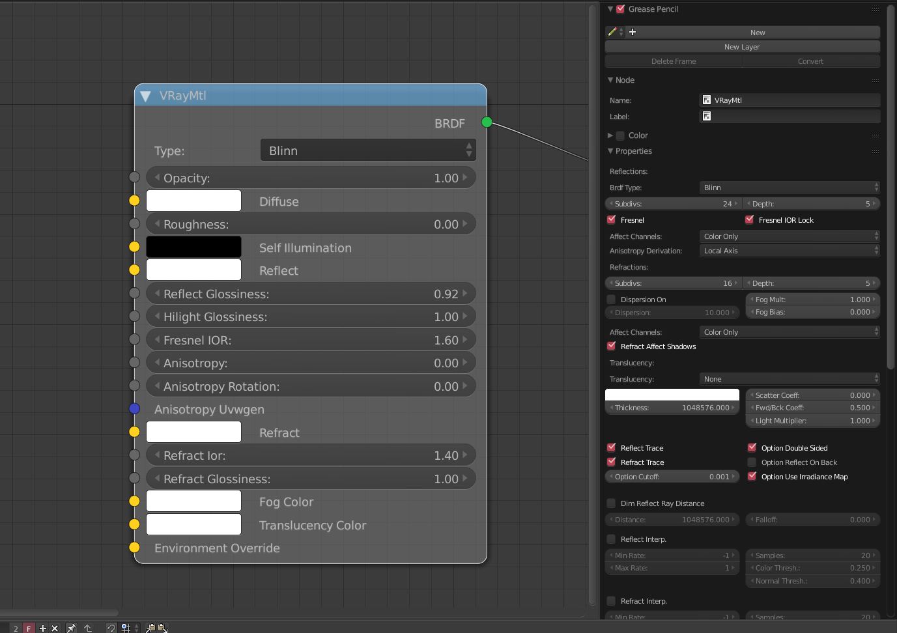
Task: Open the Brdf Type dropdown
Action: 790,188
